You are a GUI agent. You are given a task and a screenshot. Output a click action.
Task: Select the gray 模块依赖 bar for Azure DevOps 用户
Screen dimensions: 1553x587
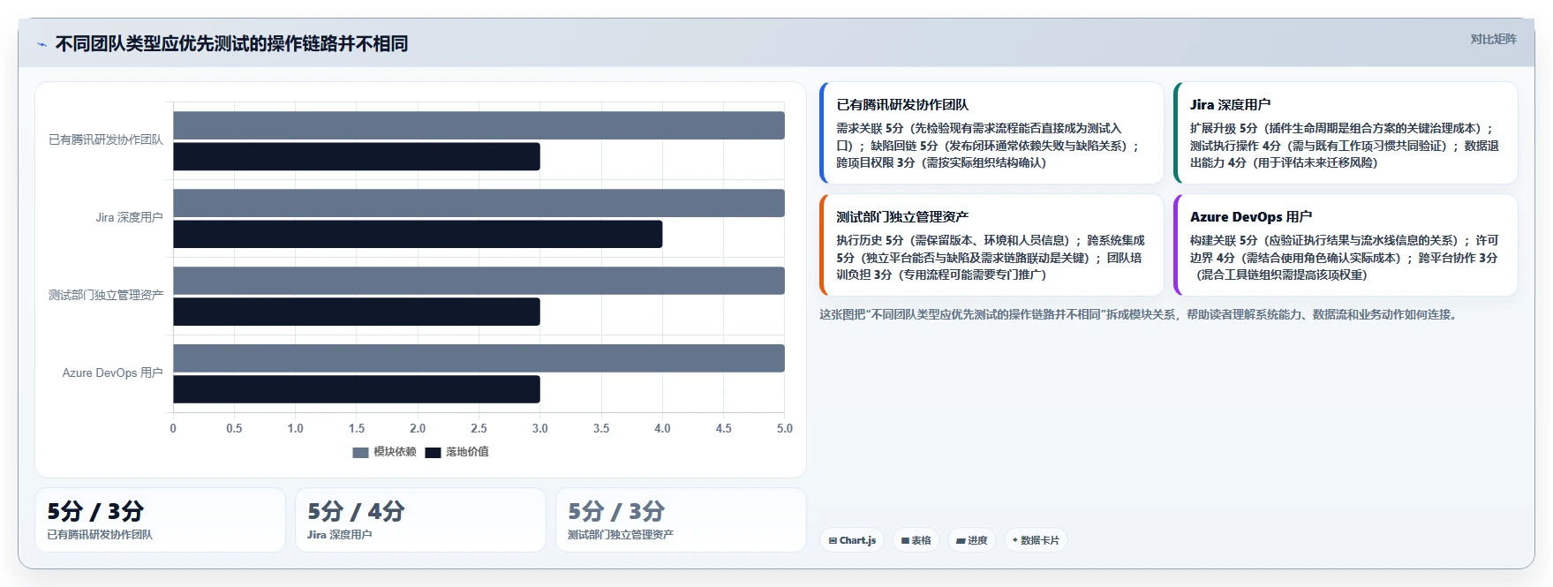coord(479,358)
